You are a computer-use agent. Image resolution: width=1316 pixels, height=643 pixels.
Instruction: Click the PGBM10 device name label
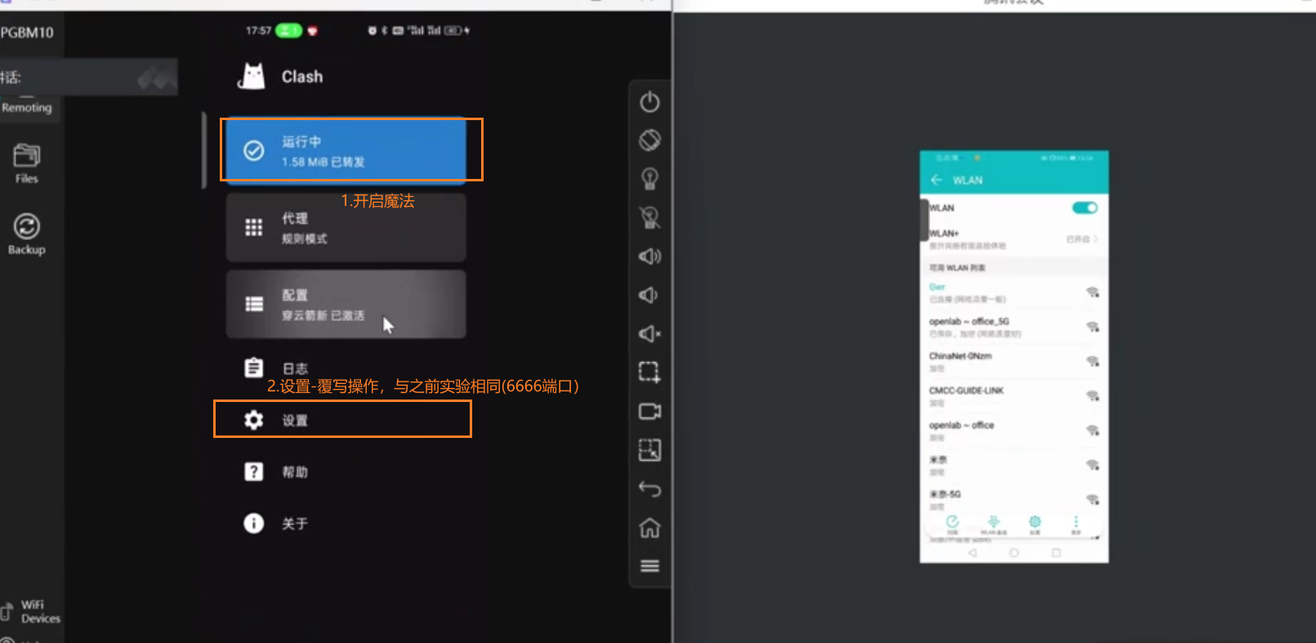coord(27,33)
